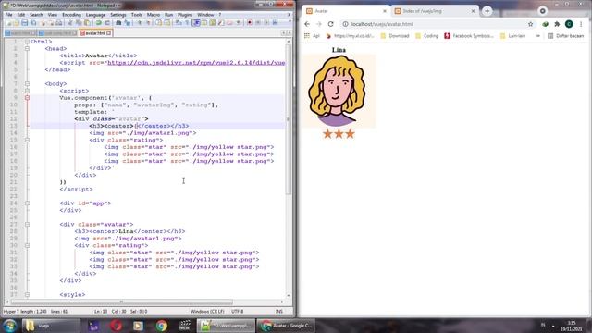Open the Search menu
Screen dimensions: 592x333
point(36,15)
